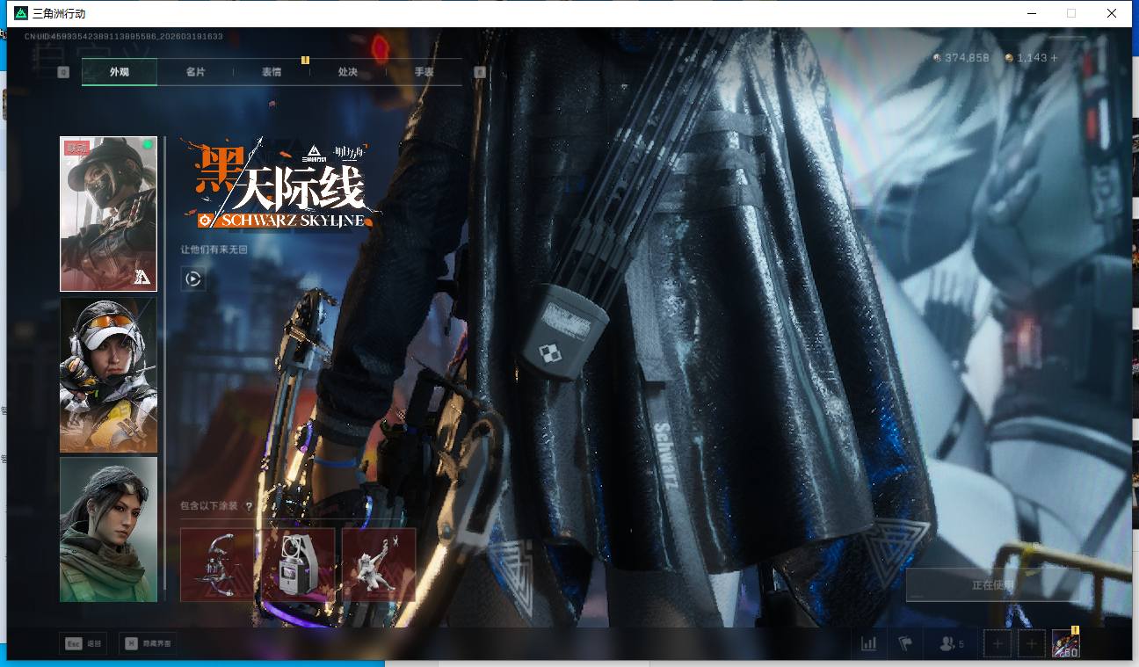Click the silver currency balance 374,858
Viewport: 1139px width, 667px height.
click(x=961, y=58)
